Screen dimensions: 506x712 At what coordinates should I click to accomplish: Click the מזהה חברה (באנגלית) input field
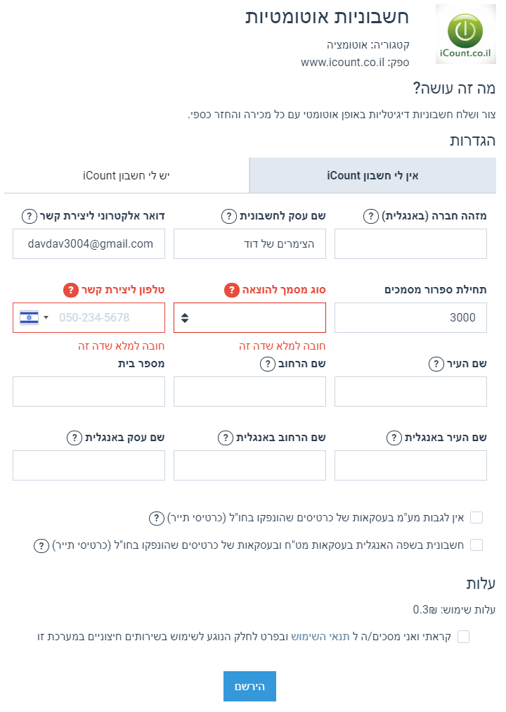tap(411, 244)
